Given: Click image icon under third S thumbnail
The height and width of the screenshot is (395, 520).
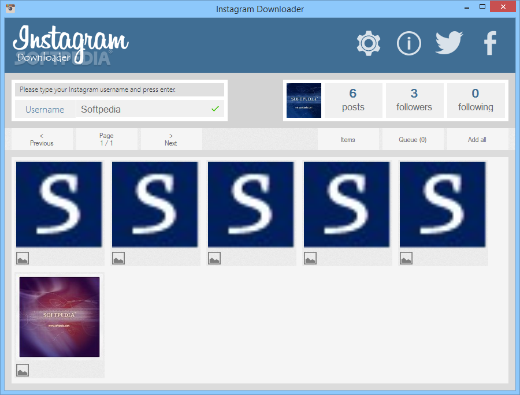Looking at the screenshot, I should tap(214, 258).
